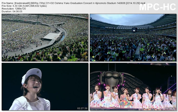Click the 01:38:26 timestamp label
178x112 pixels.
pos(170,59)
